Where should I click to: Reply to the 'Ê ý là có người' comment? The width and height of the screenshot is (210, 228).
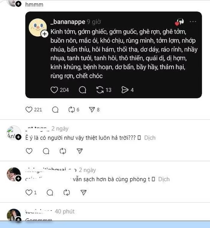pyautogui.click(x=46, y=151)
